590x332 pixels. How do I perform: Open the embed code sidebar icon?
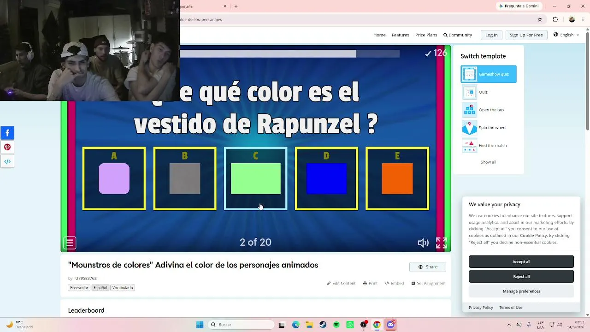pyautogui.click(x=7, y=161)
